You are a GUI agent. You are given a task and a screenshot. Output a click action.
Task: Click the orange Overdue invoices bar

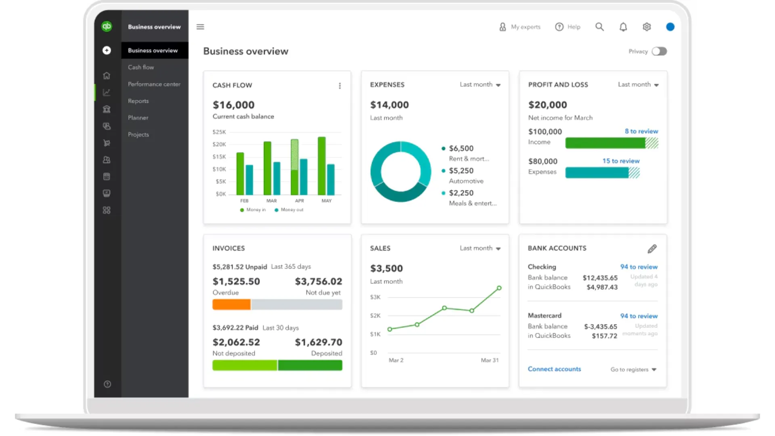tap(231, 305)
